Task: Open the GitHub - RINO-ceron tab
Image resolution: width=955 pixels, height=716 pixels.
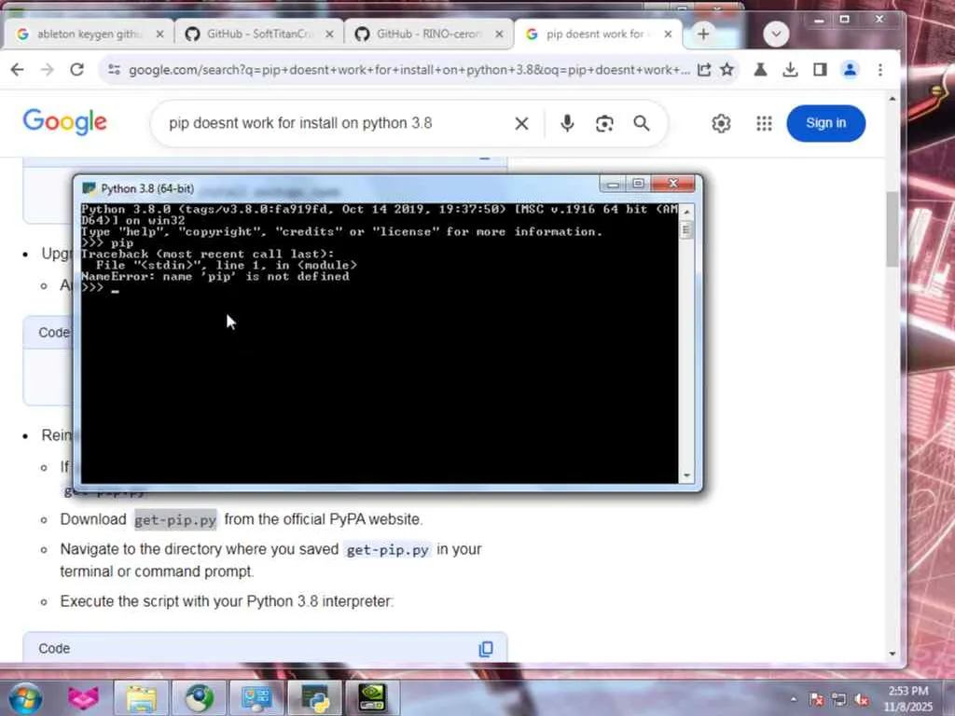Action: (428, 34)
